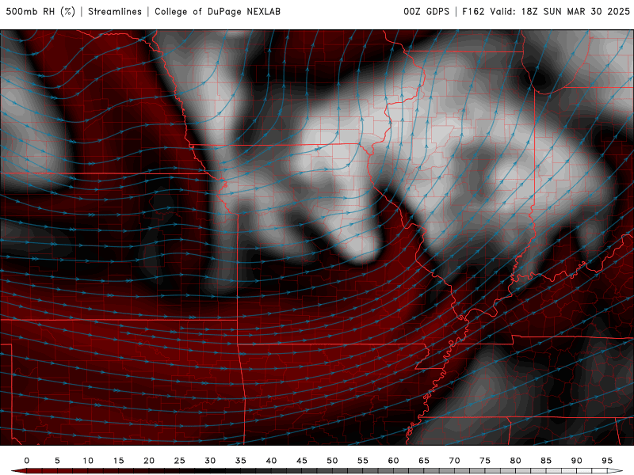Click the colorbar label "65"
The width and height of the screenshot is (634, 475).
coord(424,461)
